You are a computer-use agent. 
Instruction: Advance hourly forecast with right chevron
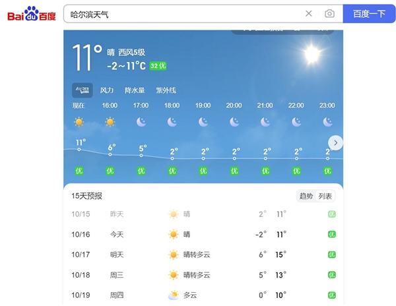(335, 143)
